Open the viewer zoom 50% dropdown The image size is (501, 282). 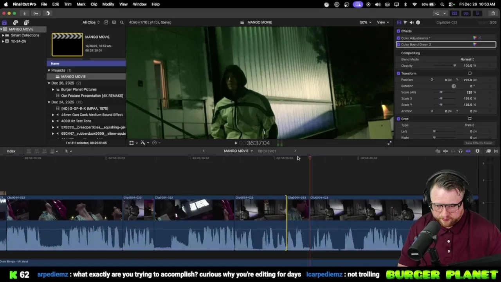tap(366, 22)
